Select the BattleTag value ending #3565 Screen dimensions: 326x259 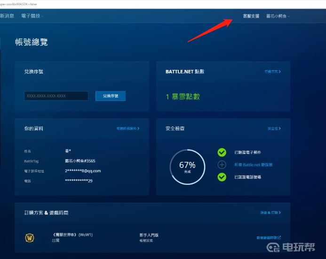click(x=80, y=161)
